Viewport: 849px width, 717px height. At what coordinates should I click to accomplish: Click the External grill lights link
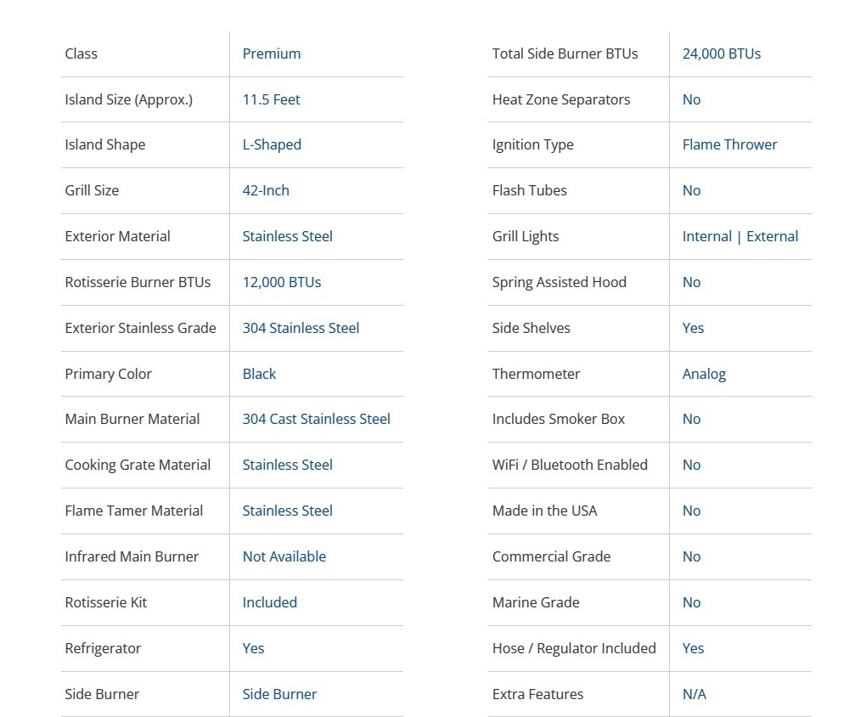(773, 236)
